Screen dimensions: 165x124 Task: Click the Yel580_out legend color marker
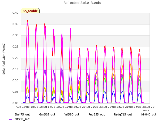61,115
